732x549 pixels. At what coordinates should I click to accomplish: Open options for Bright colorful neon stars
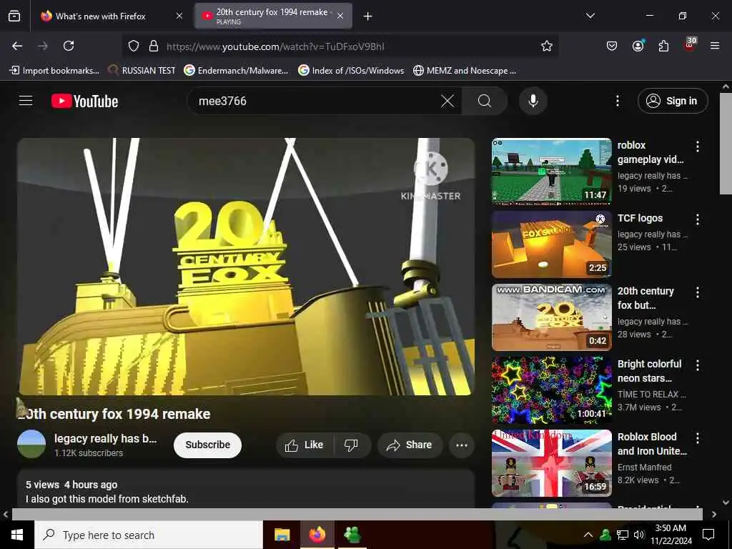[698, 365]
